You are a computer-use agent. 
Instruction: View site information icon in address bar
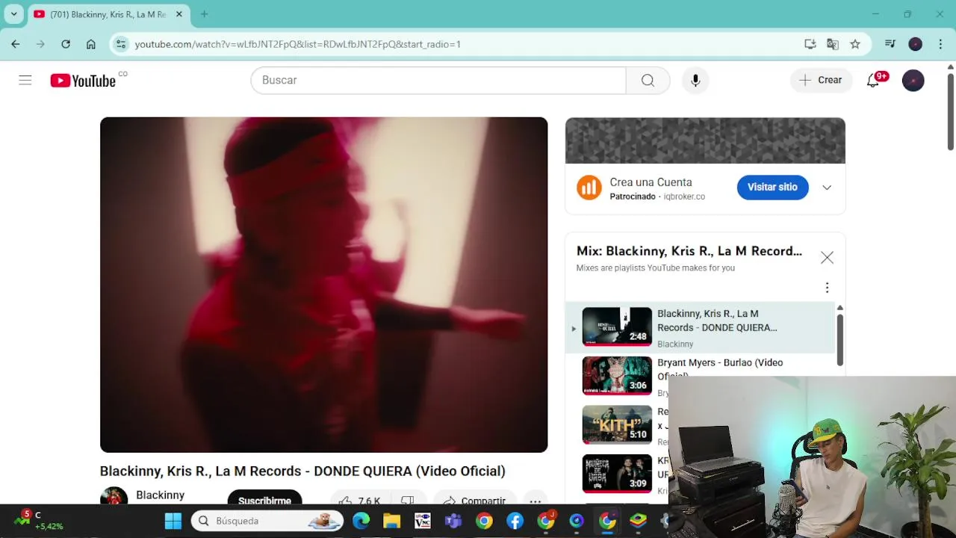121,44
